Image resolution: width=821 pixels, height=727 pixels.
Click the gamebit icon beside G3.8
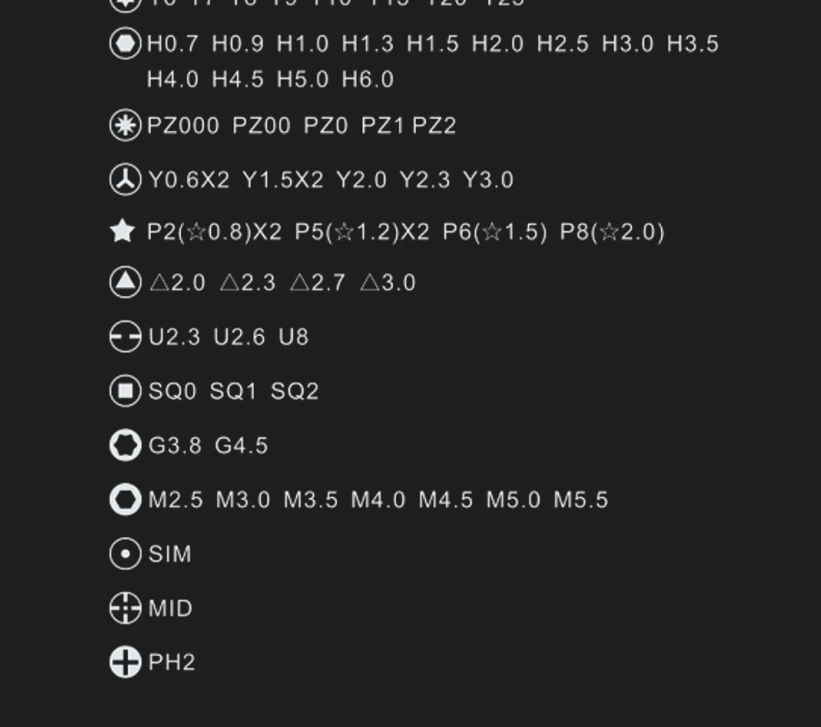[125, 445]
